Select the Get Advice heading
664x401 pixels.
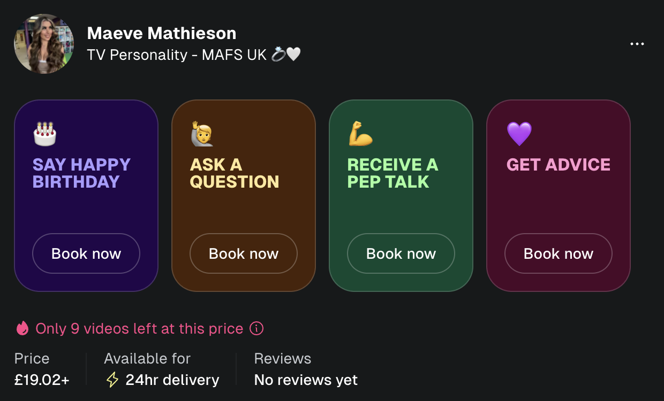pos(559,165)
